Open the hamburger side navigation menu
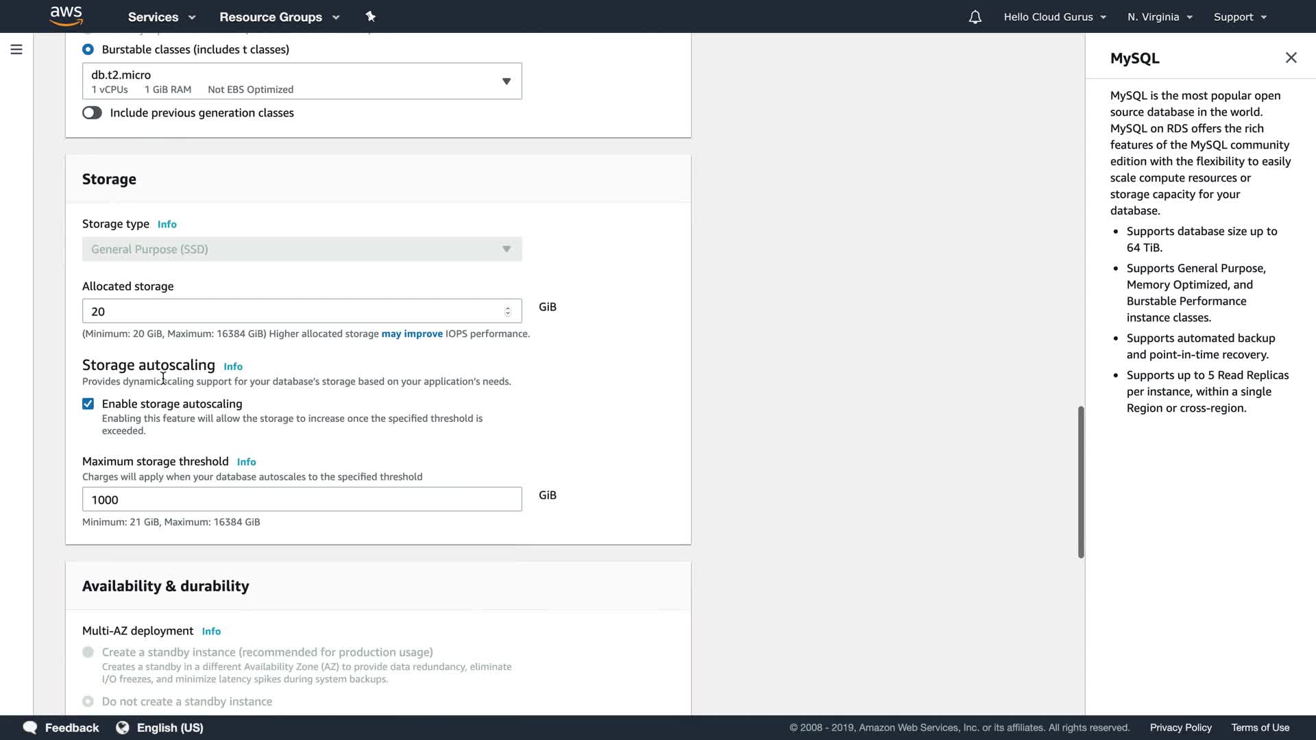The height and width of the screenshot is (740, 1316). coord(16,49)
